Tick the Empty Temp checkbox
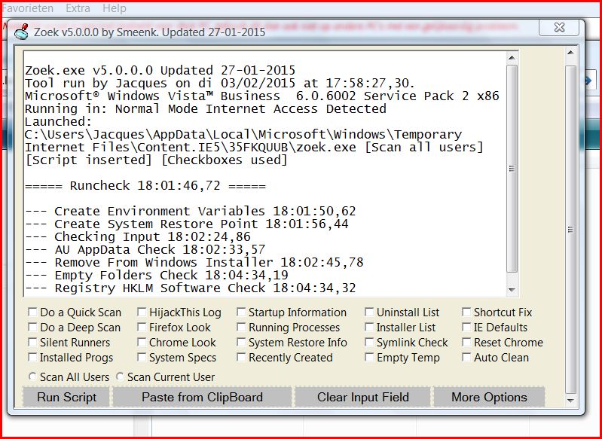Viewport: 602px width, 439px height. point(369,357)
